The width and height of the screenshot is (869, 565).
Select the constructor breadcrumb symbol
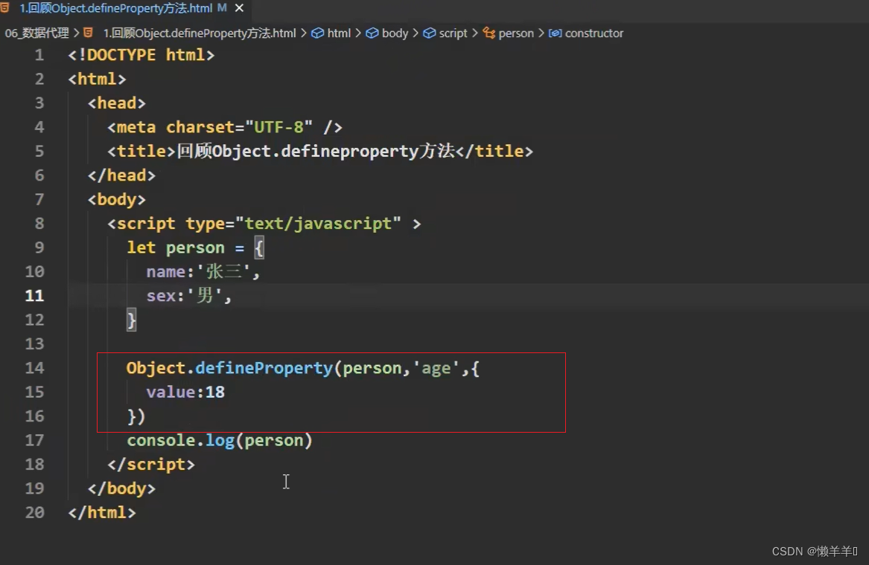[593, 33]
